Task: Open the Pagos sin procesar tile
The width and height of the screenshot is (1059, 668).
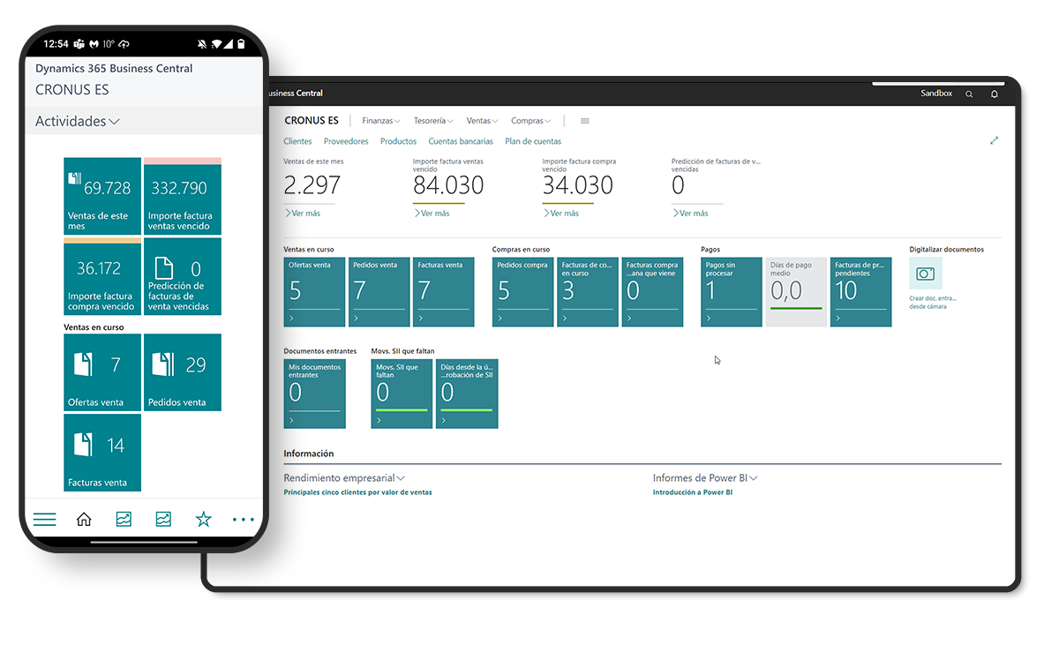Action: pyautogui.click(x=732, y=292)
